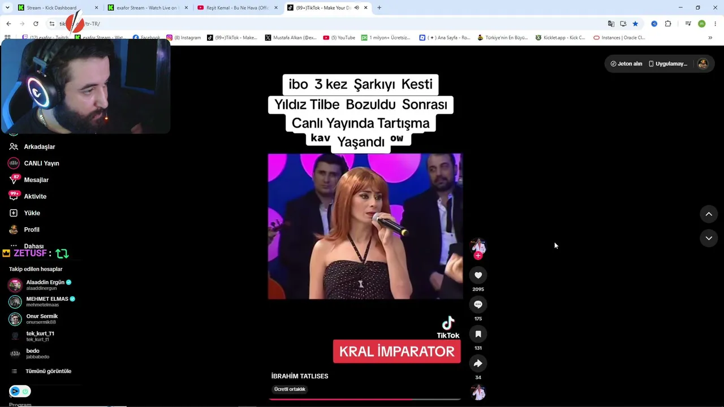Open Yükle to upload a video
724x407 pixels.
25,213
